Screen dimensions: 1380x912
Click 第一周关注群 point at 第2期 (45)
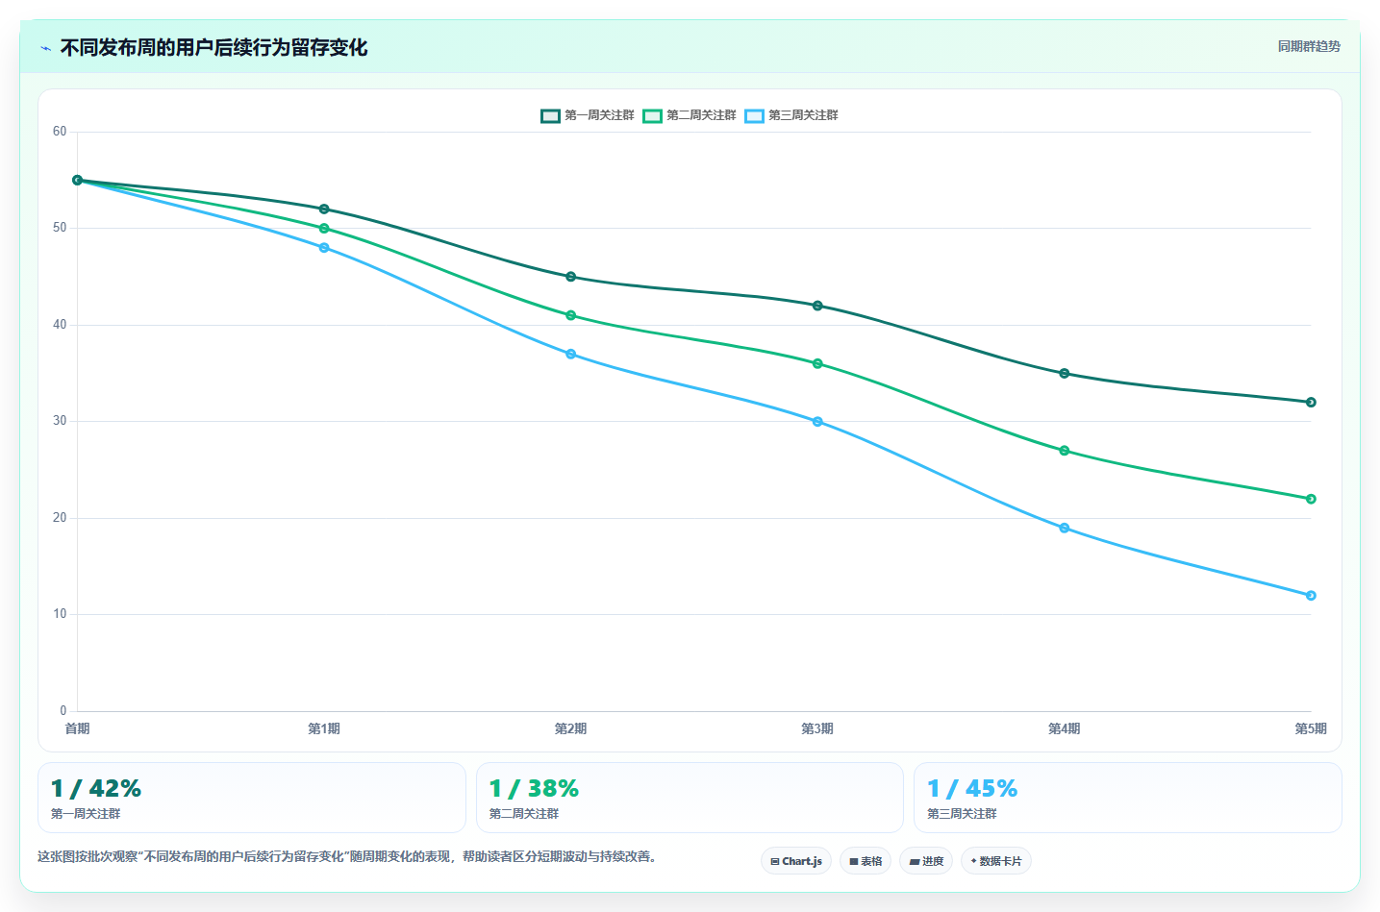571,277
